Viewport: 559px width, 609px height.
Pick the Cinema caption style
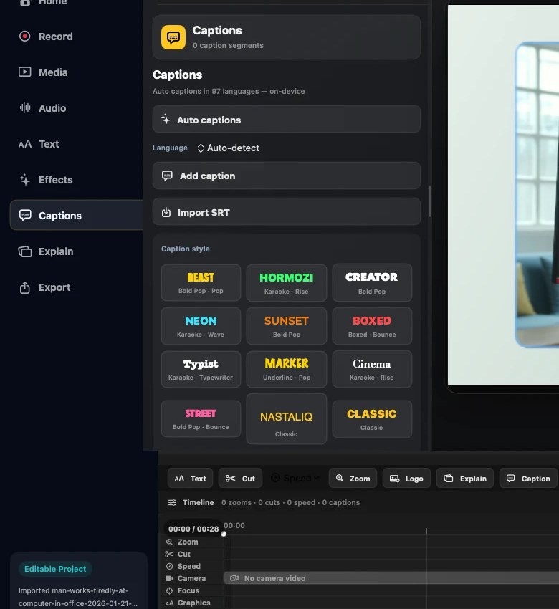[x=372, y=369]
